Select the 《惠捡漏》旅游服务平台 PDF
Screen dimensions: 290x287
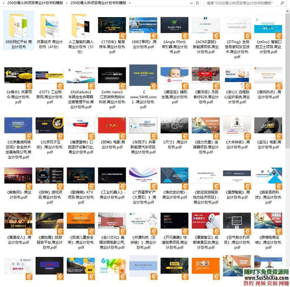coord(50,231)
